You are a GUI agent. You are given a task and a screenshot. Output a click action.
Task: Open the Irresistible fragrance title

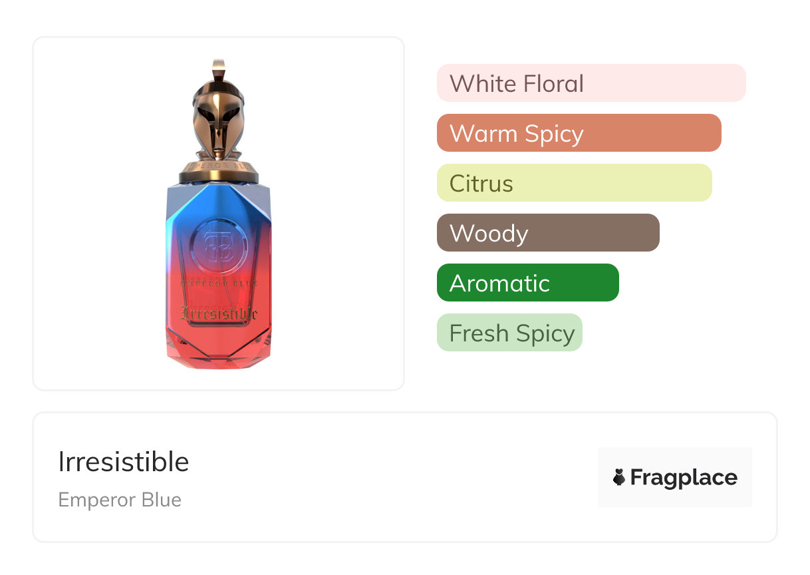pyautogui.click(x=124, y=462)
